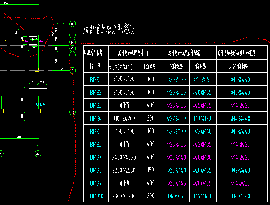
Task: Select the X&Y向钢筋 subheader
Action: pyautogui.click(x=238, y=66)
